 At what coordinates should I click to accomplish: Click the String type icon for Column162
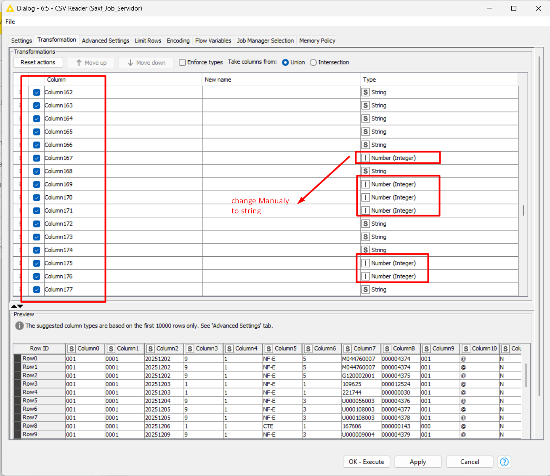[366, 92]
